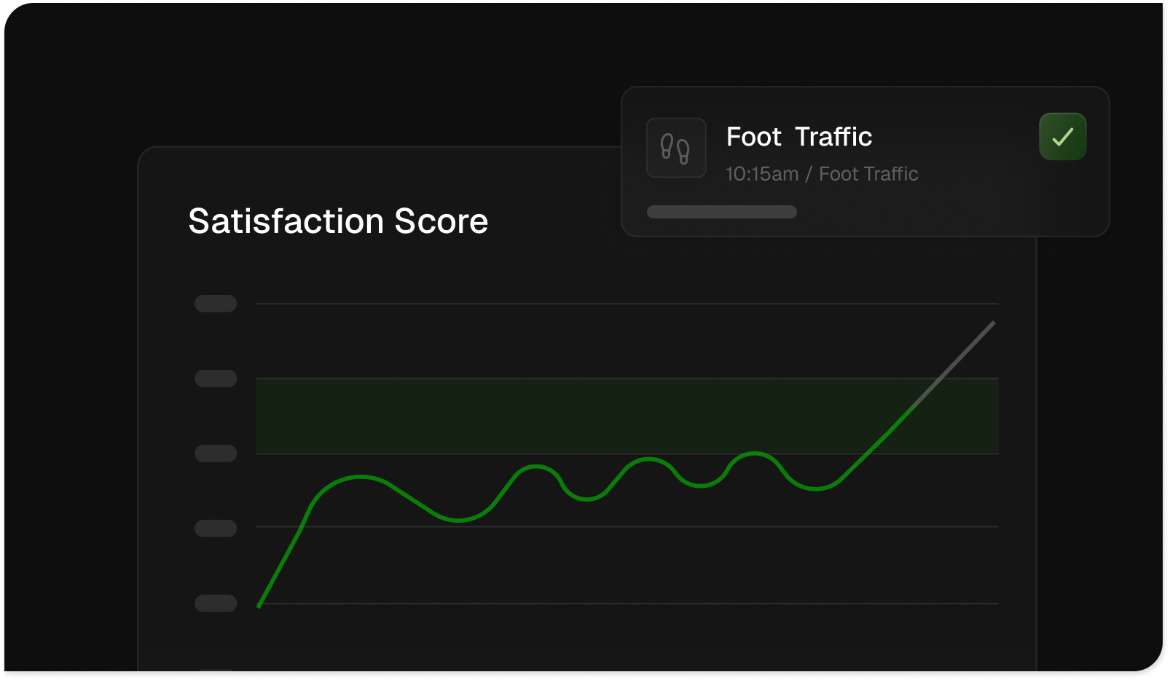Click the fifth y-axis label pill from top
Viewport: 1170px width, 680px height.
[216, 604]
